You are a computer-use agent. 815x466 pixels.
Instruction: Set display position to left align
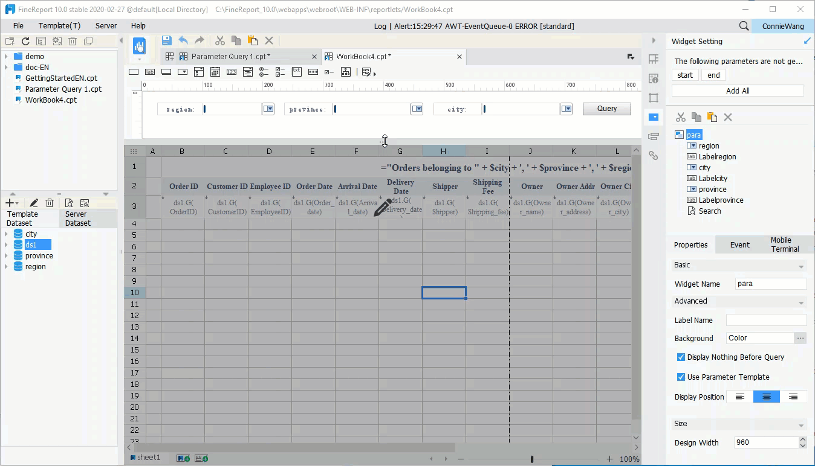(x=739, y=397)
